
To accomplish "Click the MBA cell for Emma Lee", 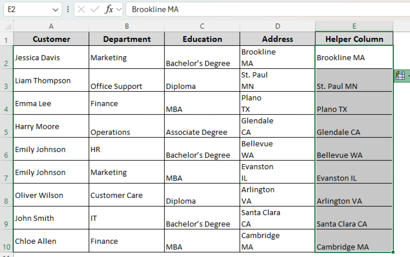I will [x=202, y=103].
